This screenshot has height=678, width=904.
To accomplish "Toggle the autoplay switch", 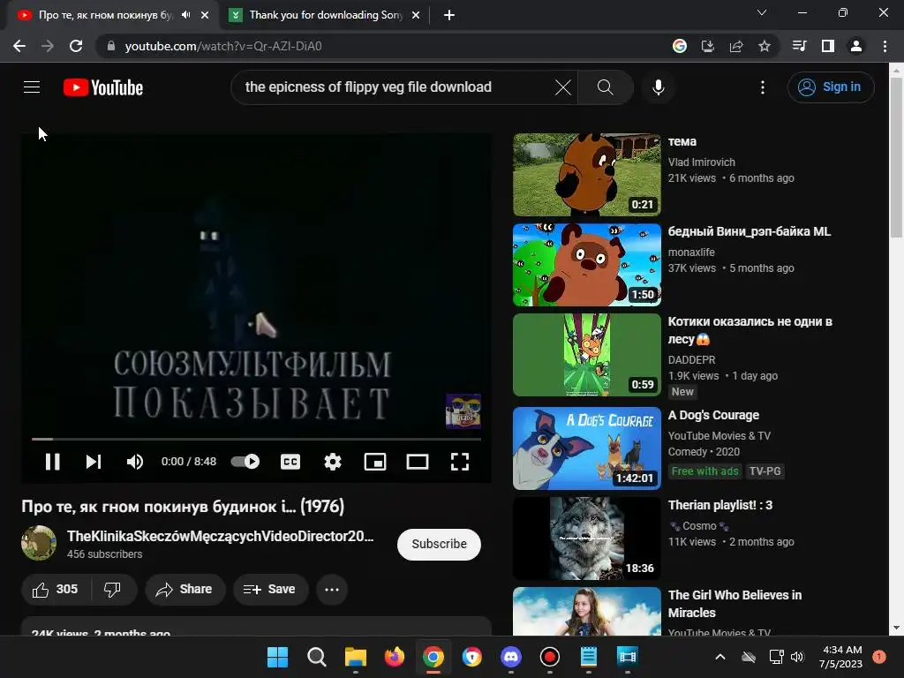I will [245, 461].
